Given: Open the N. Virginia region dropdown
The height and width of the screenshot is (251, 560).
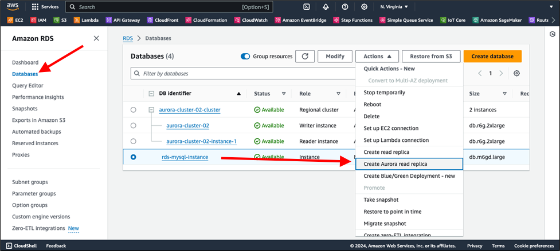Looking at the screenshot, I should pyautogui.click(x=394, y=7).
